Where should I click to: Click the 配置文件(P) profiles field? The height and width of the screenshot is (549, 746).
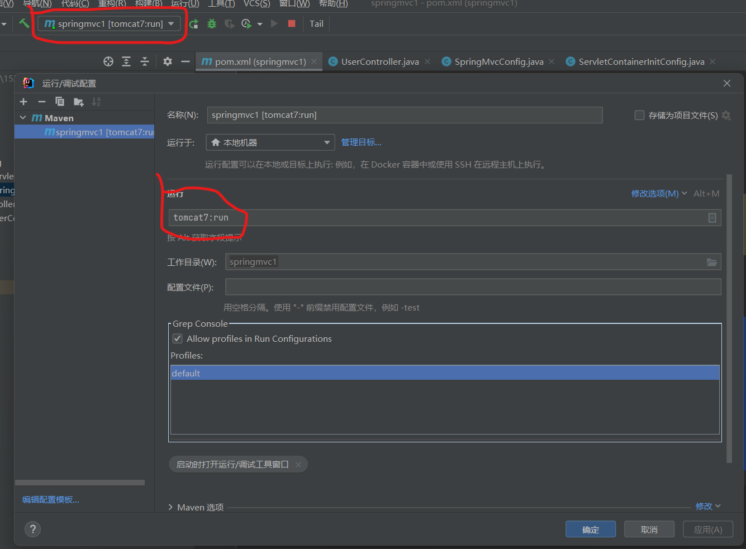pyautogui.click(x=473, y=287)
